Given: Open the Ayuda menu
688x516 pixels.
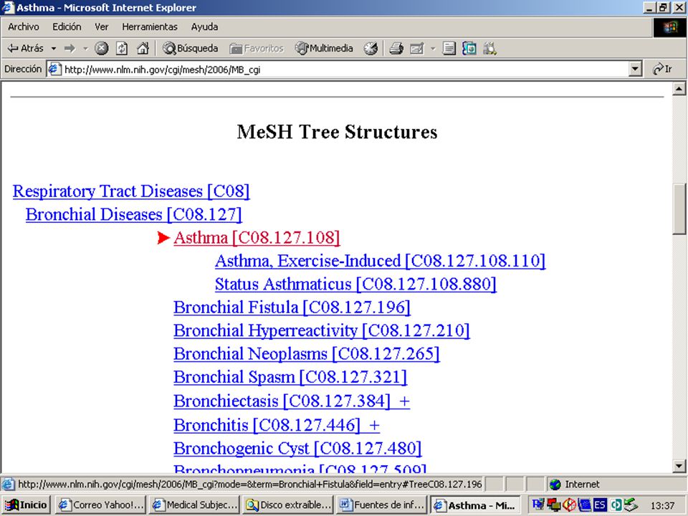Looking at the screenshot, I should coord(204,27).
